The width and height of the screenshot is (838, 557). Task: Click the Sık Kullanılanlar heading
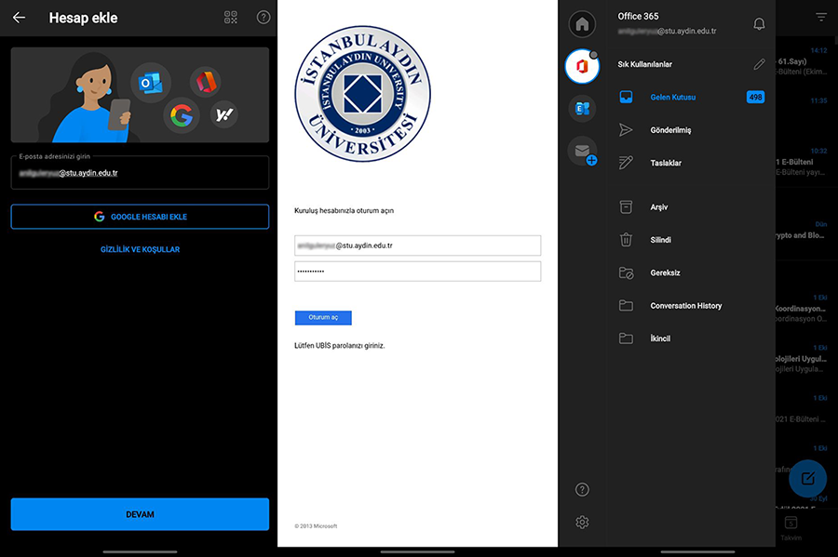pyautogui.click(x=644, y=64)
